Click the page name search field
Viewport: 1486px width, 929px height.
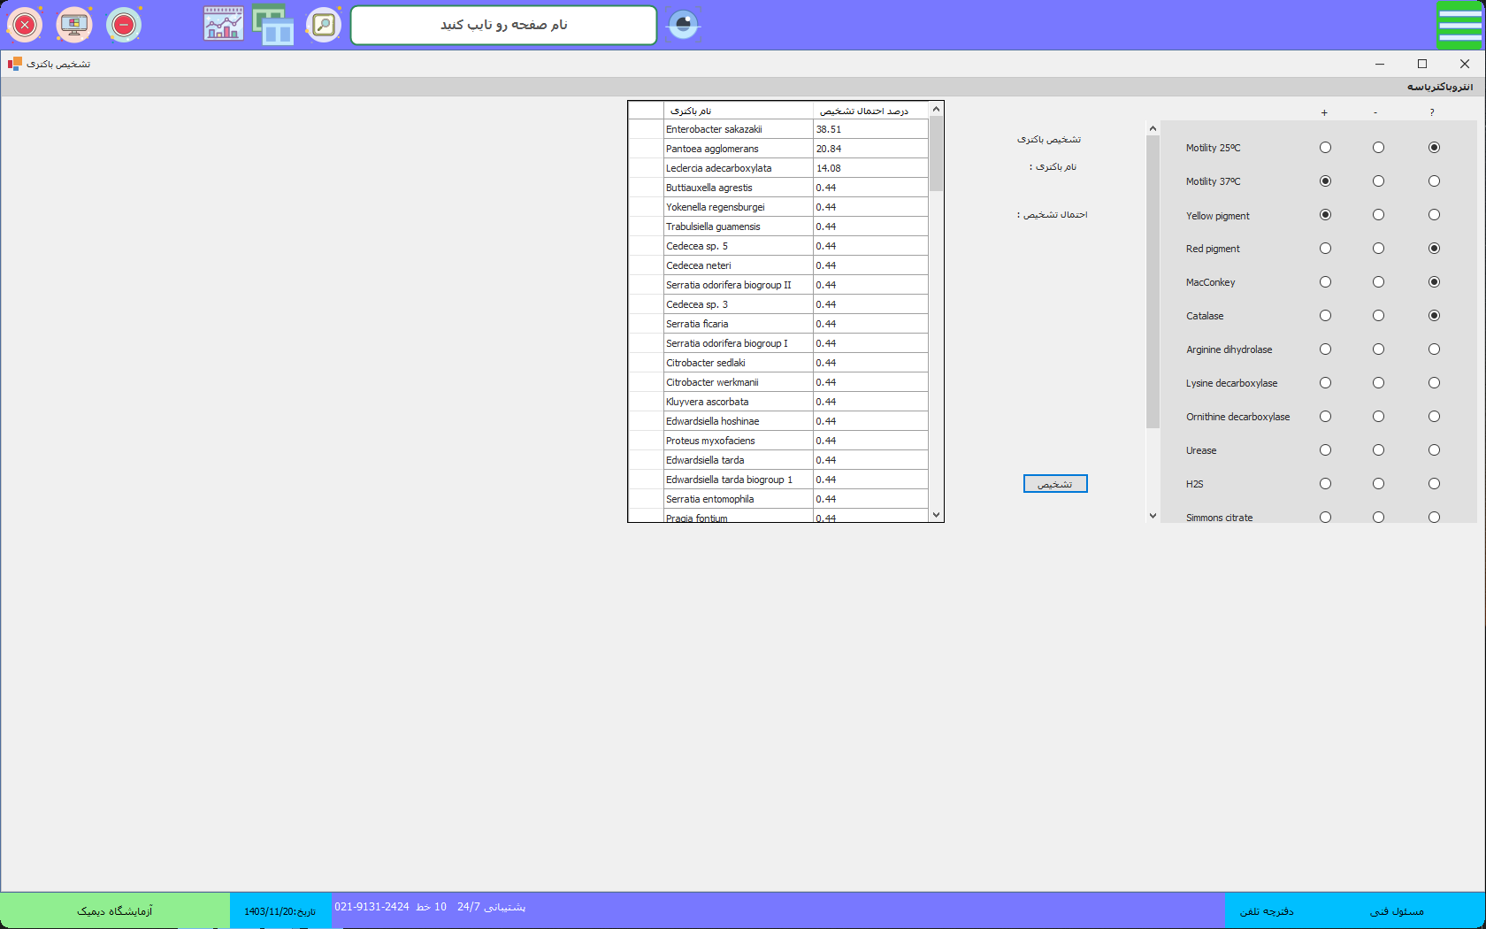[x=503, y=25]
